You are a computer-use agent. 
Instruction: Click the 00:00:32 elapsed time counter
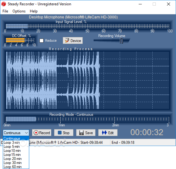[x=147, y=132]
